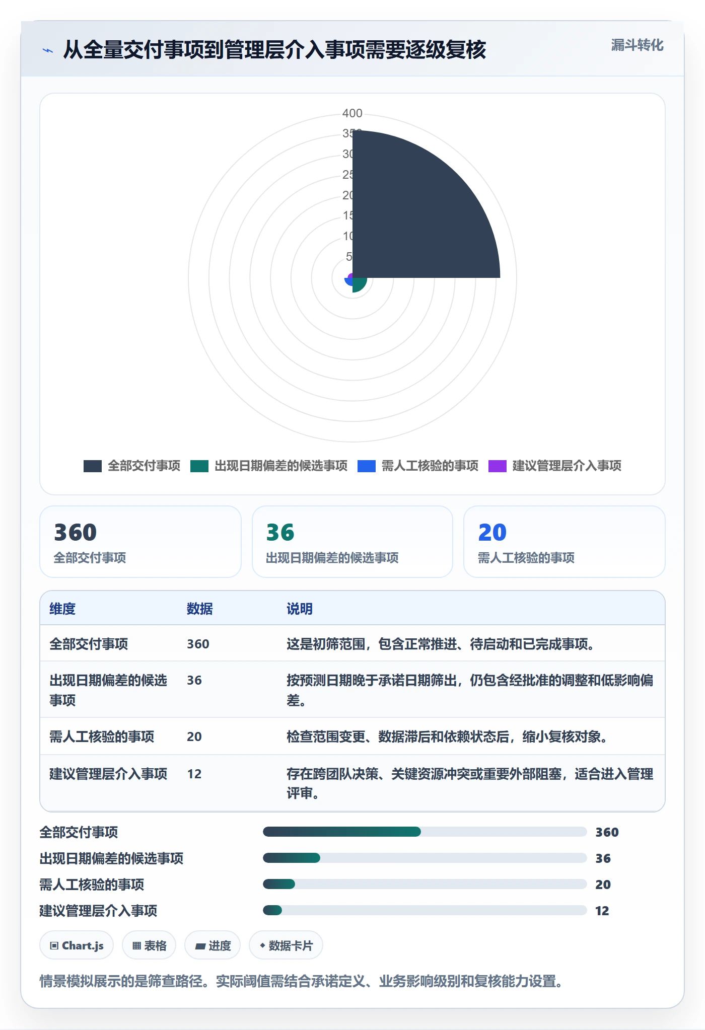Click the diamond icon in the 数据卡片 chip

point(262,946)
